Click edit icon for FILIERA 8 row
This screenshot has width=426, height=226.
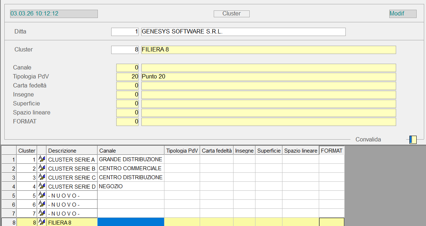42,222
